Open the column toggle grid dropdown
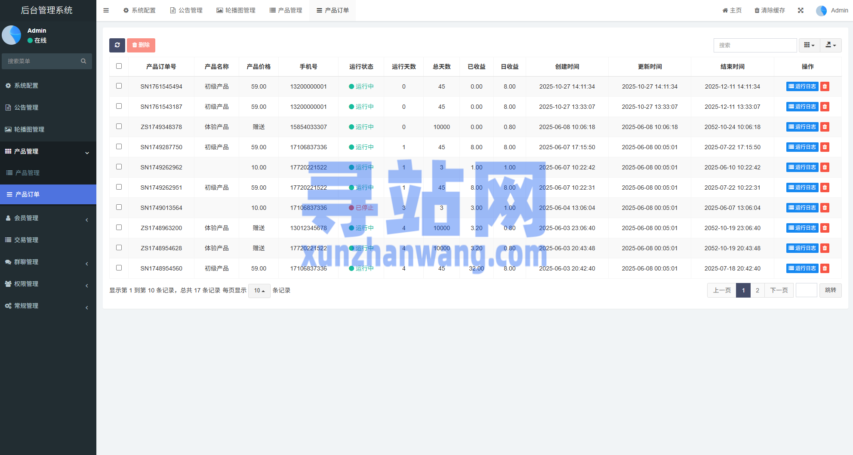853x455 pixels. tap(809, 45)
